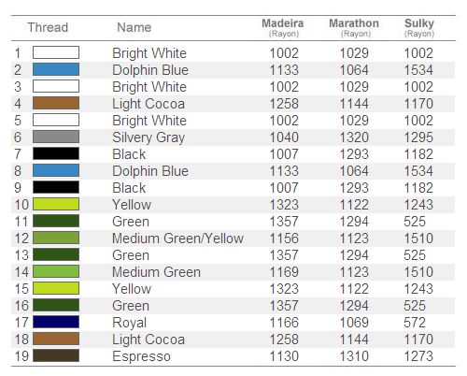The image size is (467, 376).
Task: Click the Marathon Rayon column header
Action: (x=354, y=27)
